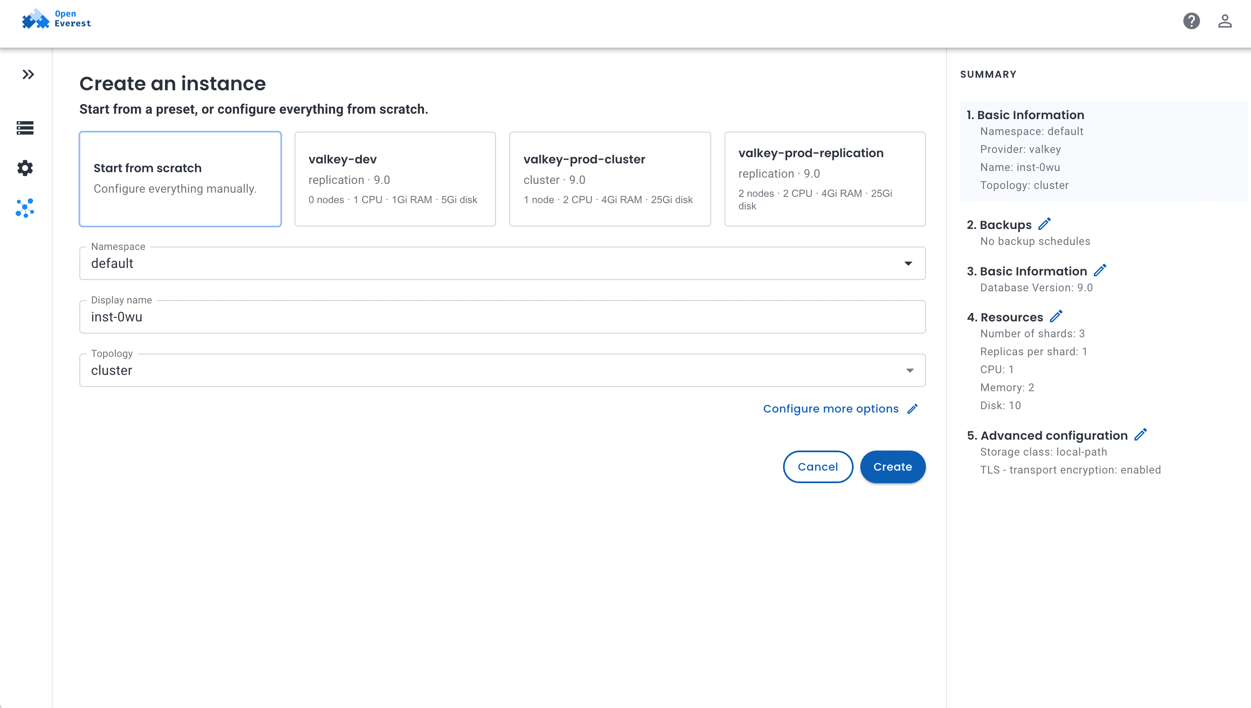Click the Open Everest logo

click(56, 20)
